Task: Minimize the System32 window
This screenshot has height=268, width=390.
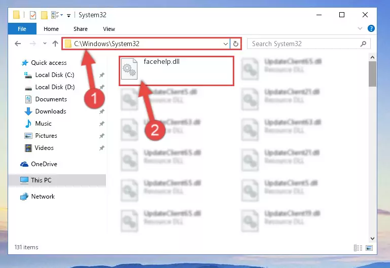Action: click(319, 15)
